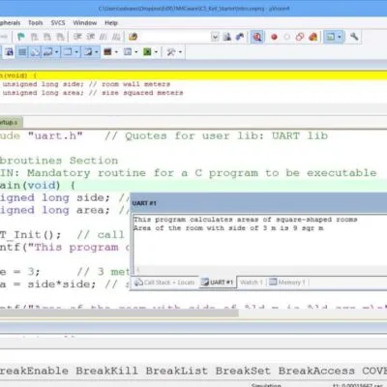
Task: Toggle the Enable/Disable Breakpoint circle button
Action: pos(286,37)
